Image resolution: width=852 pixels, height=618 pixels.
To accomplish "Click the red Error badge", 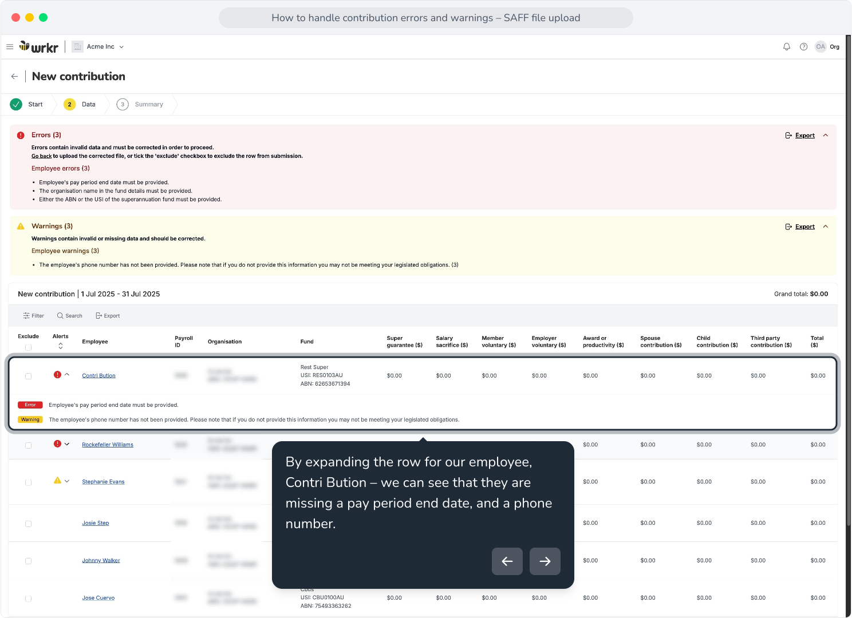I will click(30, 405).
